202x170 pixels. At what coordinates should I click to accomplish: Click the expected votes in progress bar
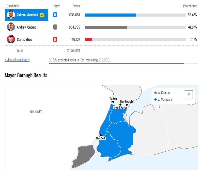(123, 64)
